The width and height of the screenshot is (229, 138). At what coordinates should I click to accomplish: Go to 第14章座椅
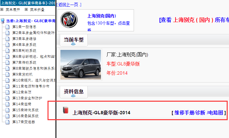[22, 104]
